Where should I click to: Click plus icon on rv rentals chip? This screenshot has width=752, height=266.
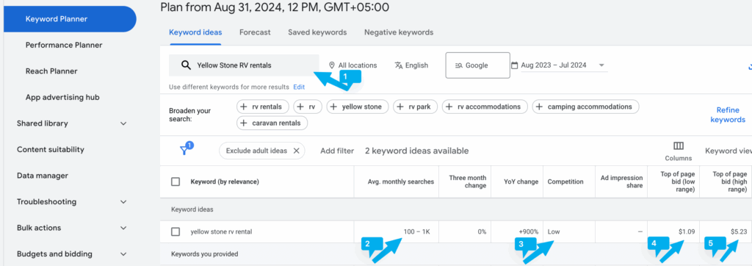[244, 107]
